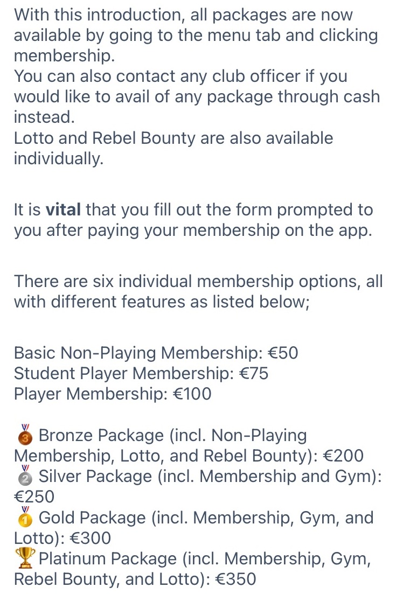Image resolution: width=396 pixels, height=594 pixels.
Task: Click the introduction sentence about menu tab
Action: [x=196, y=35]
